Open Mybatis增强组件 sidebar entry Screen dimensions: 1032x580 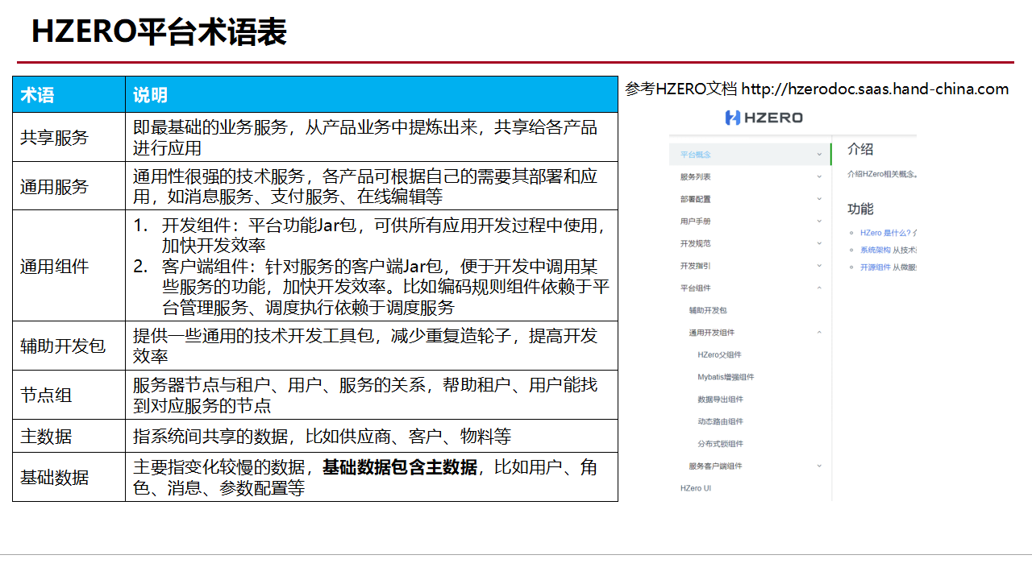[x=726, y=377]
